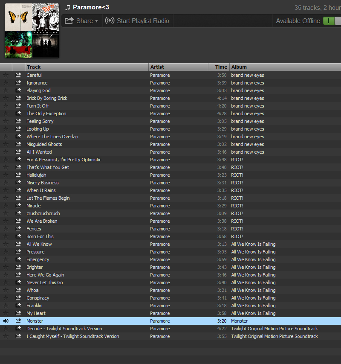Click the share icon next to Careful

click(18, 75)
